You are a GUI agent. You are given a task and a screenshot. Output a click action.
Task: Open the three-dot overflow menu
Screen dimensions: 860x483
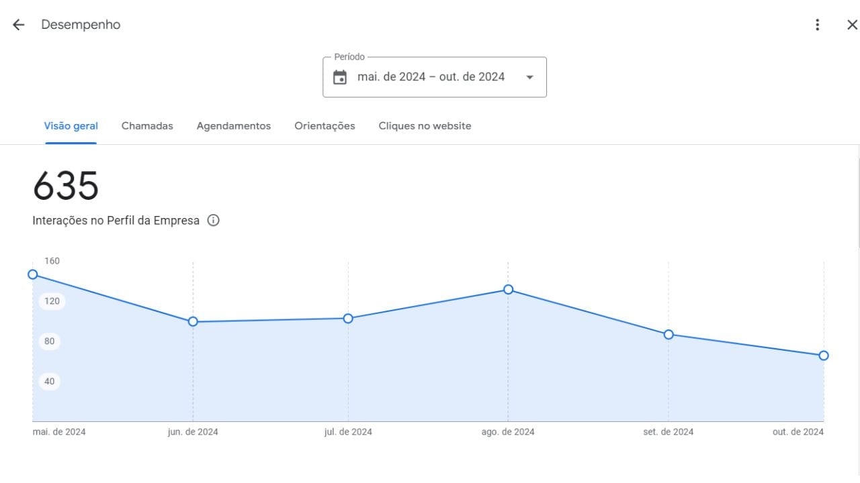817,24
